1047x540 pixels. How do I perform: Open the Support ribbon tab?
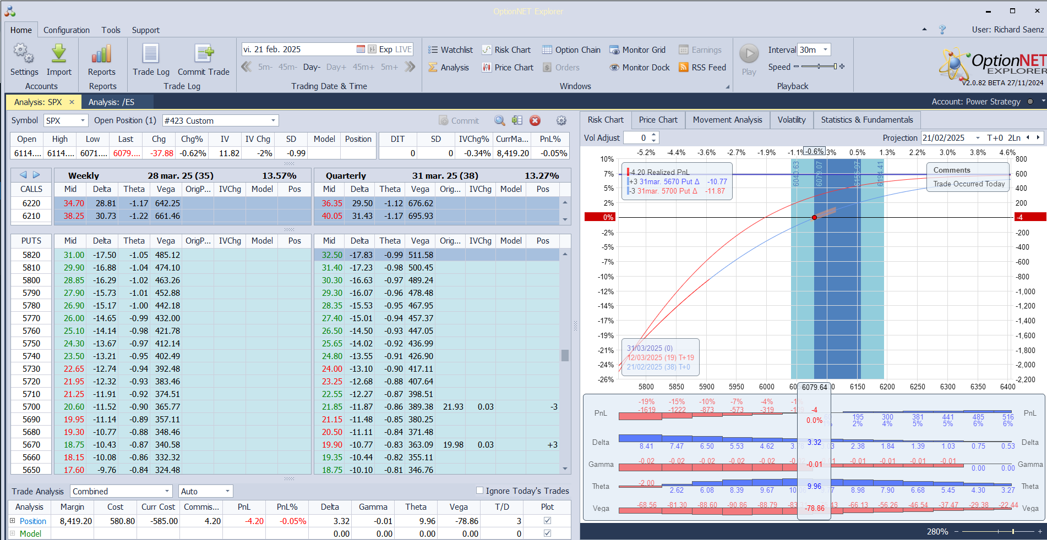coord(146,30)
